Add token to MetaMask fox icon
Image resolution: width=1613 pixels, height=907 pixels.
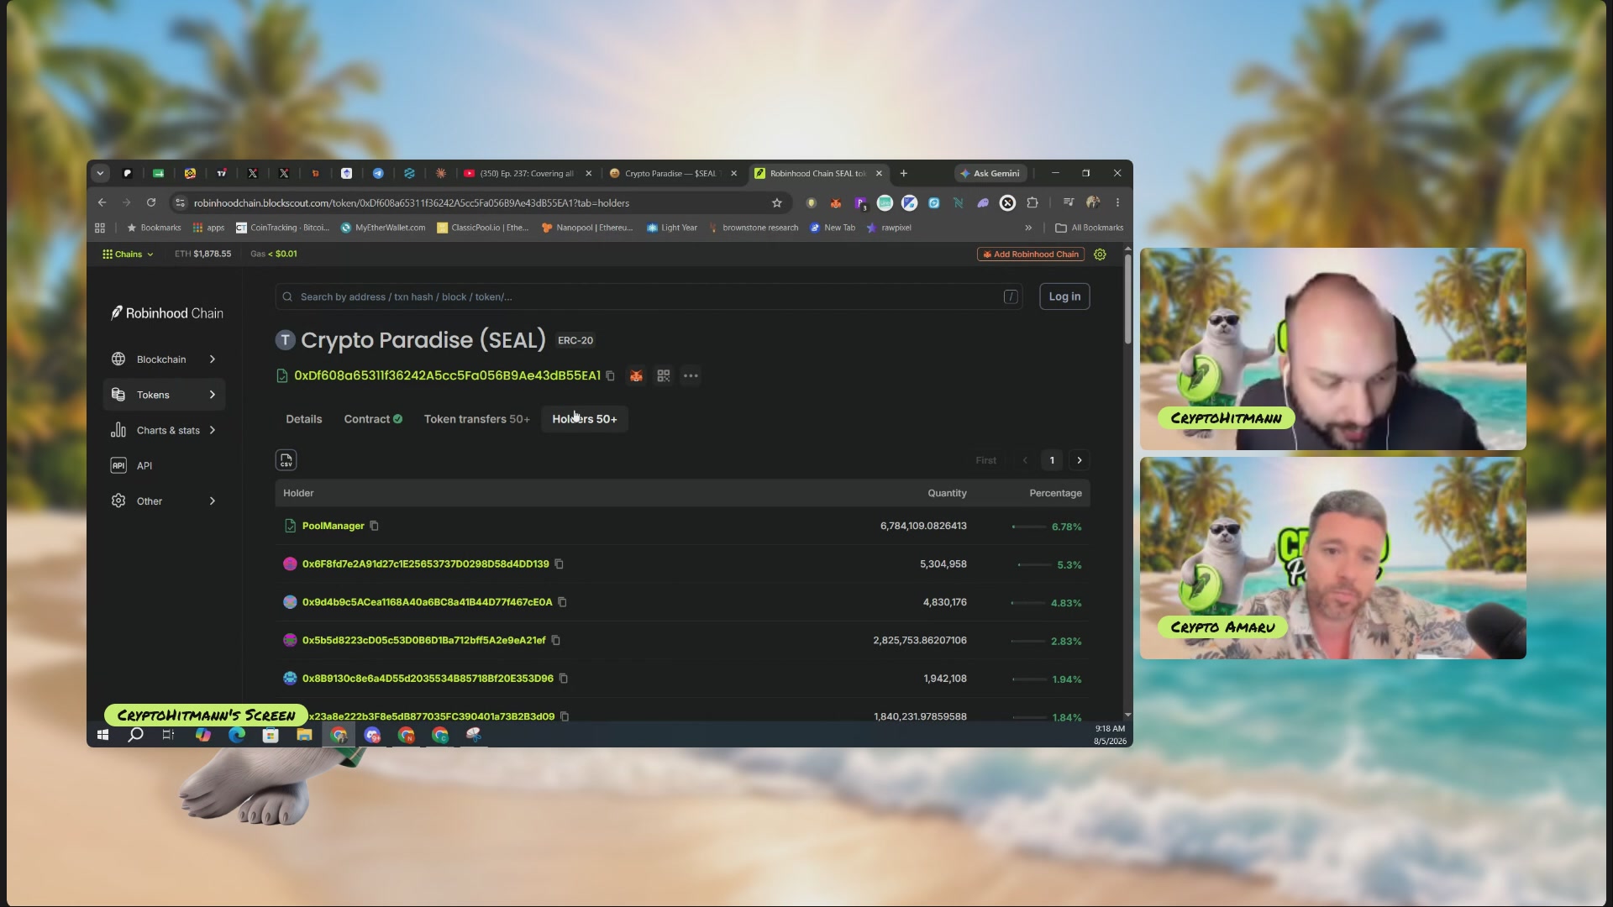click(x=636, y=376)
